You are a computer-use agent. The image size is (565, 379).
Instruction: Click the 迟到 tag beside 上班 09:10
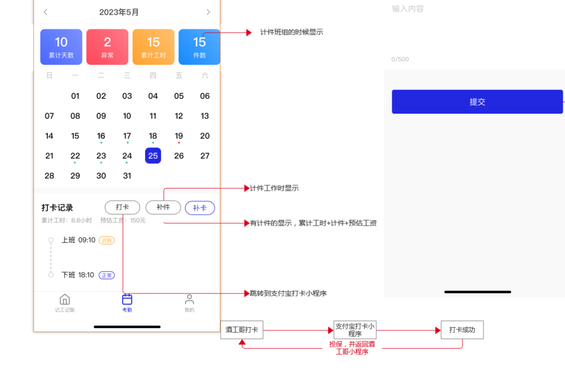pyautogui.click(x=107, y=241)
